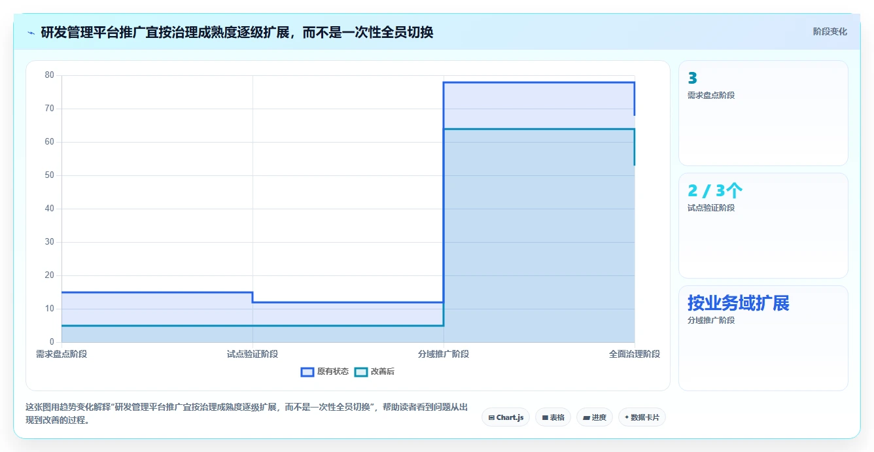
Task: Click the x-axis label 试点验证阶段
Action: pyautogui.click(x=253, y=354)
